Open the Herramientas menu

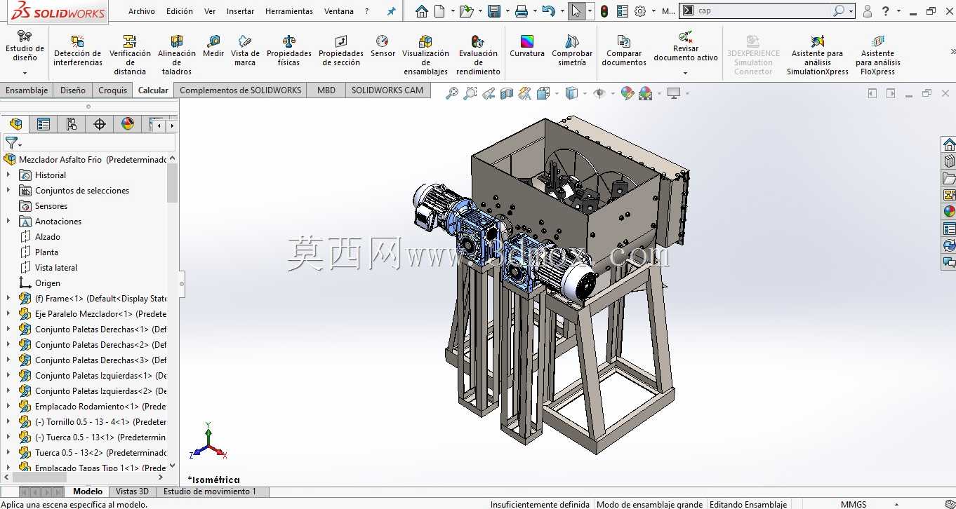(x=289, y=11)
